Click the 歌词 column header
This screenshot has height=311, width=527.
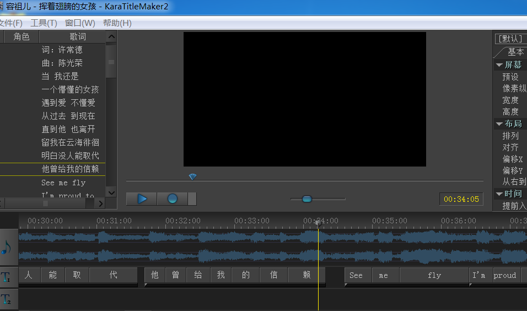click(77, 36)
